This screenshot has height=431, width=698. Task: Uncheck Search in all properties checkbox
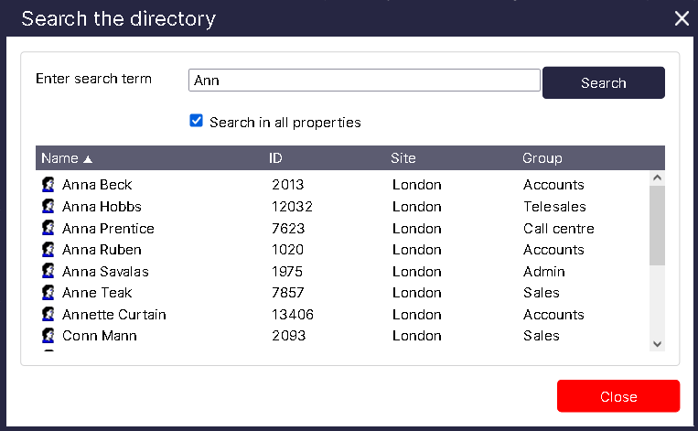[196, 121]
